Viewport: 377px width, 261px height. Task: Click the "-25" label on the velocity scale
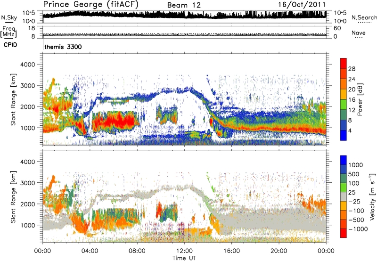tap(354, 201)
